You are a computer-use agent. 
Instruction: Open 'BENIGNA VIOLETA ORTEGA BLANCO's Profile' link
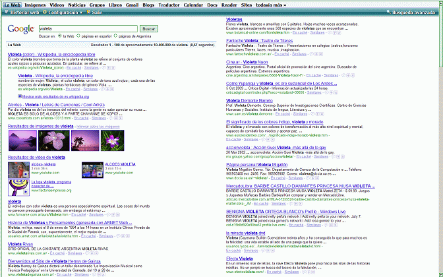coord(285,212)
